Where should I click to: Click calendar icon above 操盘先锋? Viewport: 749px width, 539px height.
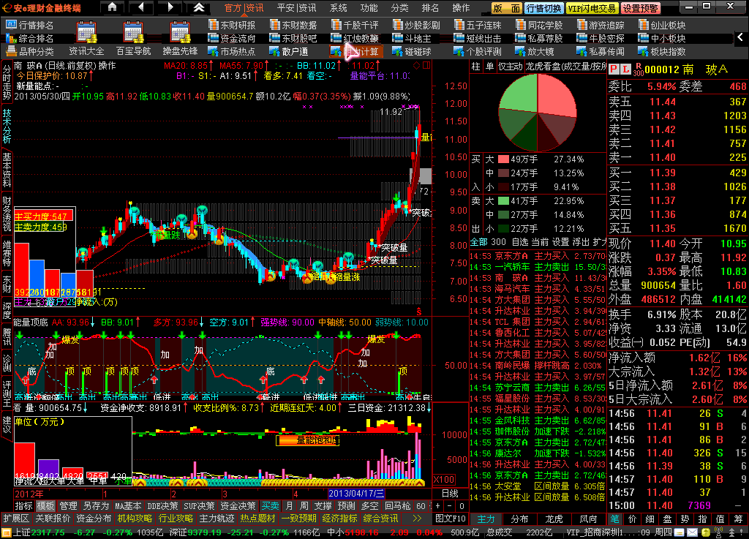click(180, 32)
